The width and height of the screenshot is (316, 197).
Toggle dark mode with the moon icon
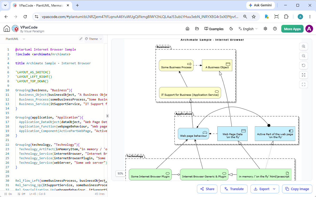coord(231,29)
